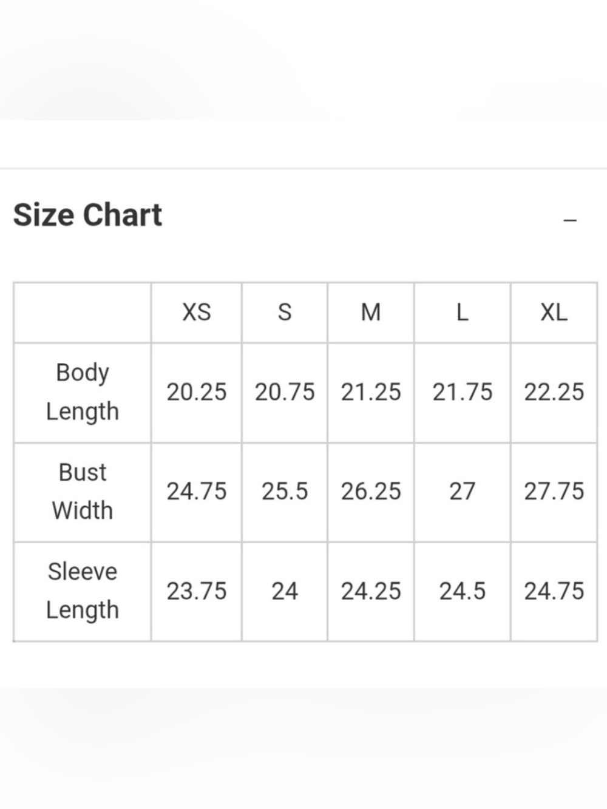Click the S body length 20.75 cell
Viewport: 607px width, 809px height.
[285, 393]
